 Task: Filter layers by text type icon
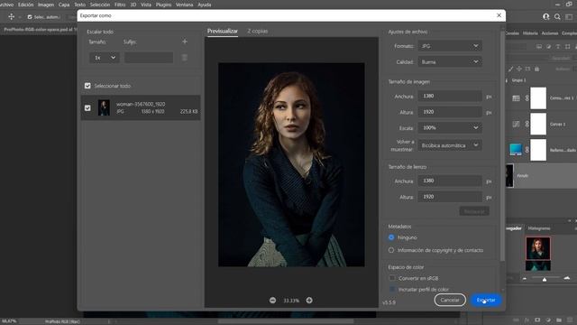tap(558, 46)
